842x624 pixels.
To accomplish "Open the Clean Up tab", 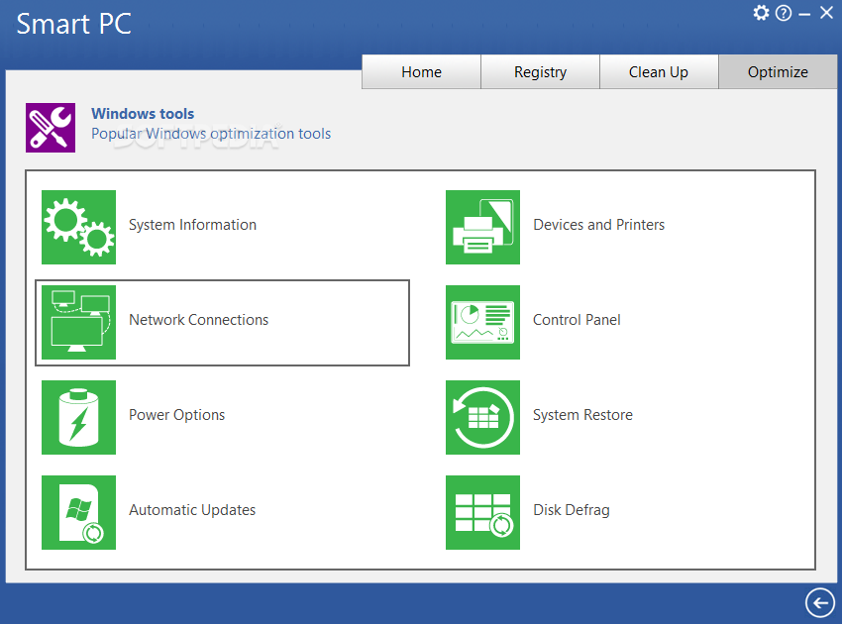I will (659, 72).
